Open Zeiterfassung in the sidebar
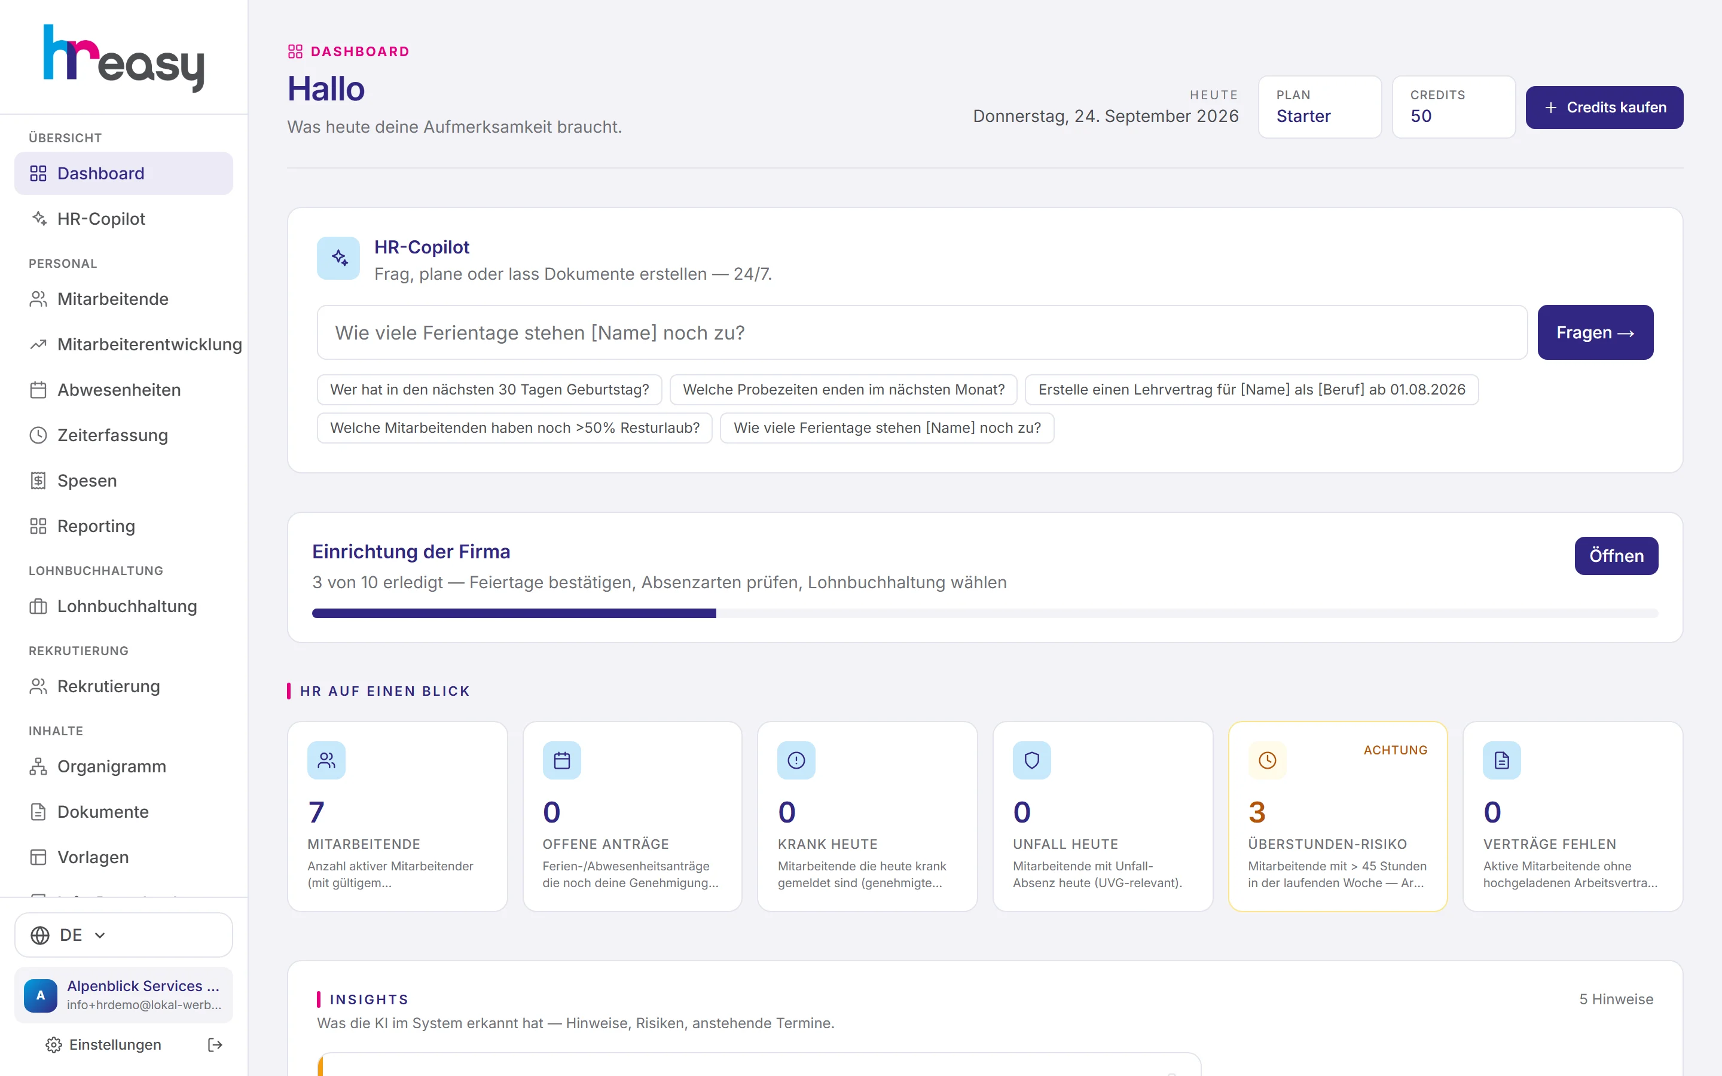1722x1076 pixels. click(124, 435)
